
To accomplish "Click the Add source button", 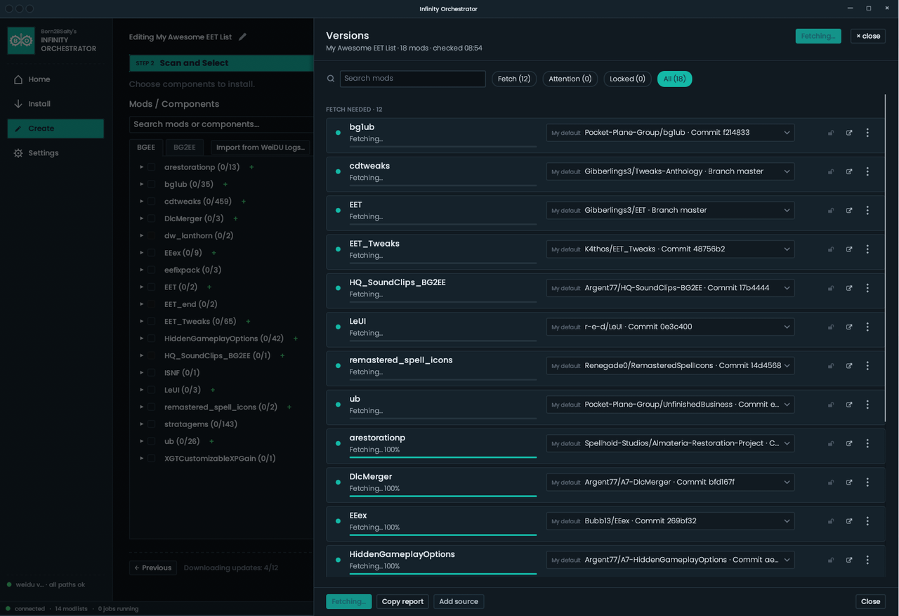I will [459, 601].
